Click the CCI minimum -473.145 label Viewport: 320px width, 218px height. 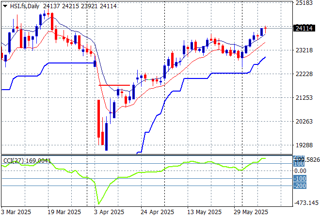(306, 203)
